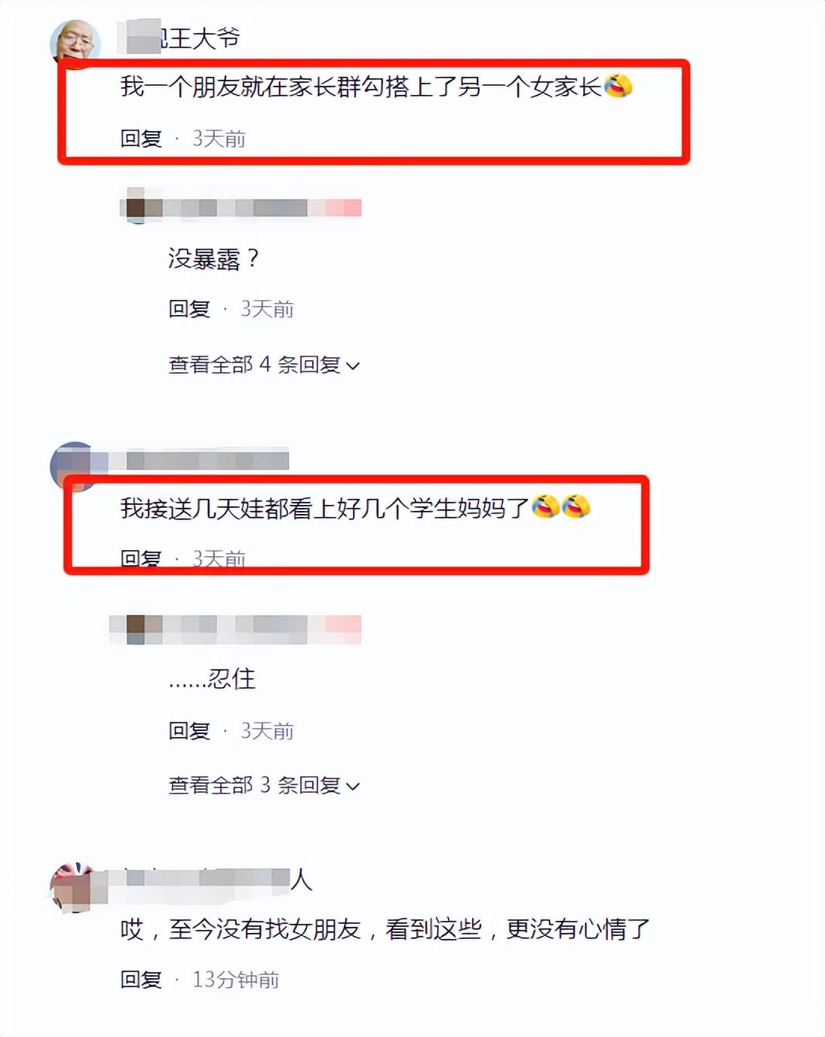825x1037 pixels.
Task: Click the small avatar above 忍住 reply
Action: click(136, 629)
